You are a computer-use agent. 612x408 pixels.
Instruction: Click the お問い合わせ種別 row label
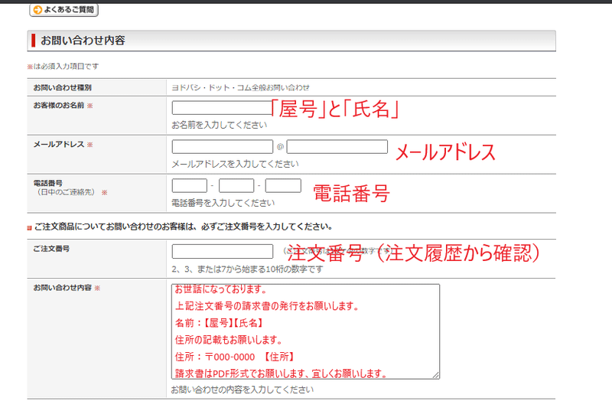pos(63,87)
